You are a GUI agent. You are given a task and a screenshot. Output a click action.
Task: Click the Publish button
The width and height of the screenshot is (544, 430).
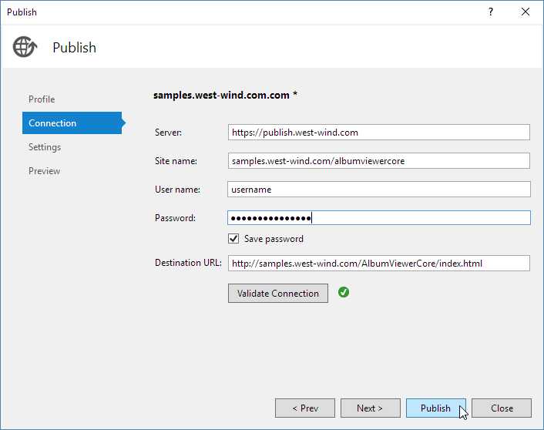click(435, 408)
